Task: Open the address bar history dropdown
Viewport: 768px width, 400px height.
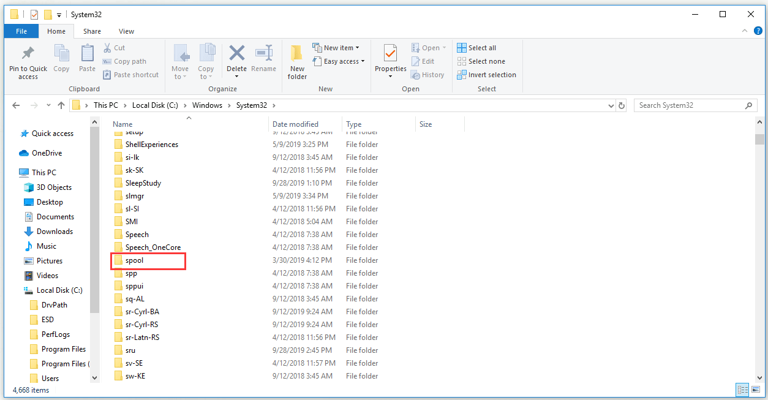Action: click(610, 105)
